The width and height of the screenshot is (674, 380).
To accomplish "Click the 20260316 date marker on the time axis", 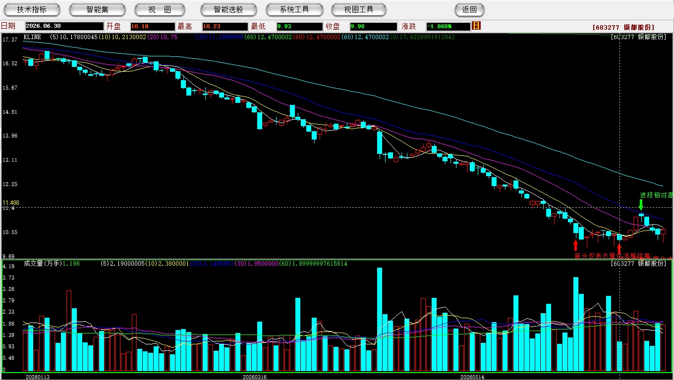I will (x=254, y=377).
